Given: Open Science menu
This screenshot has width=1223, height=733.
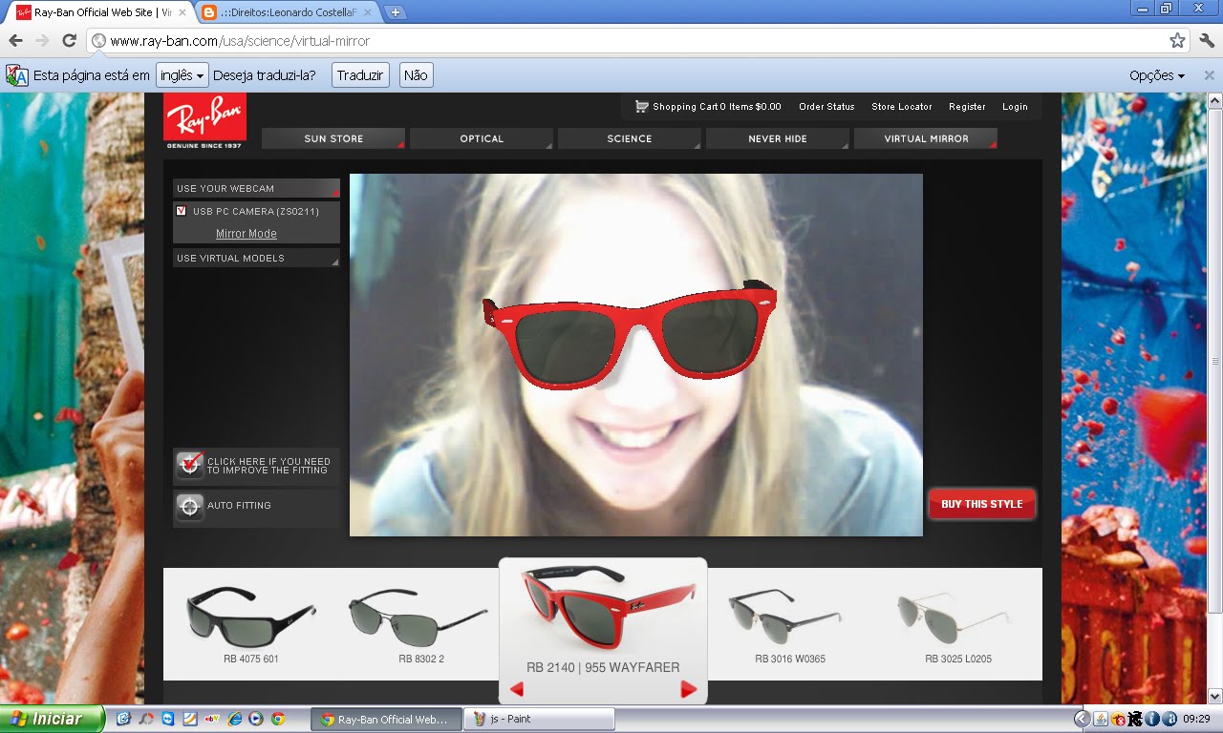Looking at the screenshot, I should 630,138.
